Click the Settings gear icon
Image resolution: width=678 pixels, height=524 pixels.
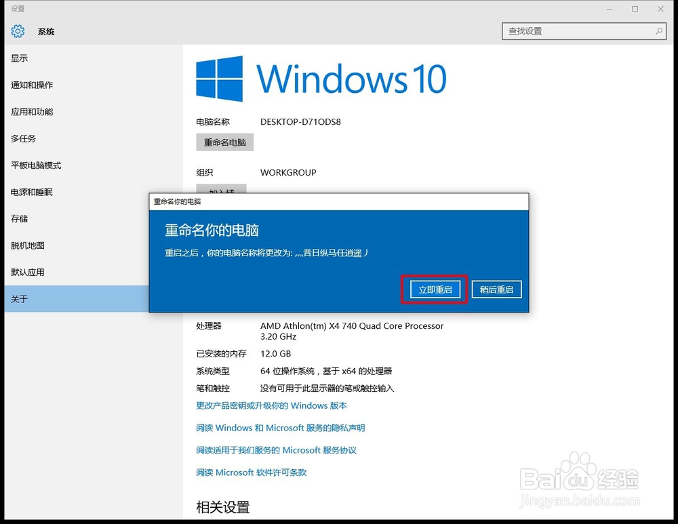coord(18,31)
